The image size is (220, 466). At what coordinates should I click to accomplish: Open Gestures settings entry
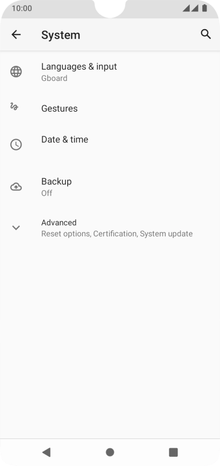point(110,108)
